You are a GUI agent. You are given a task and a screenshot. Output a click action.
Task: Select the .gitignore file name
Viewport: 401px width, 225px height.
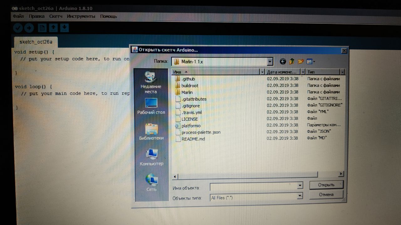(190, 106)
